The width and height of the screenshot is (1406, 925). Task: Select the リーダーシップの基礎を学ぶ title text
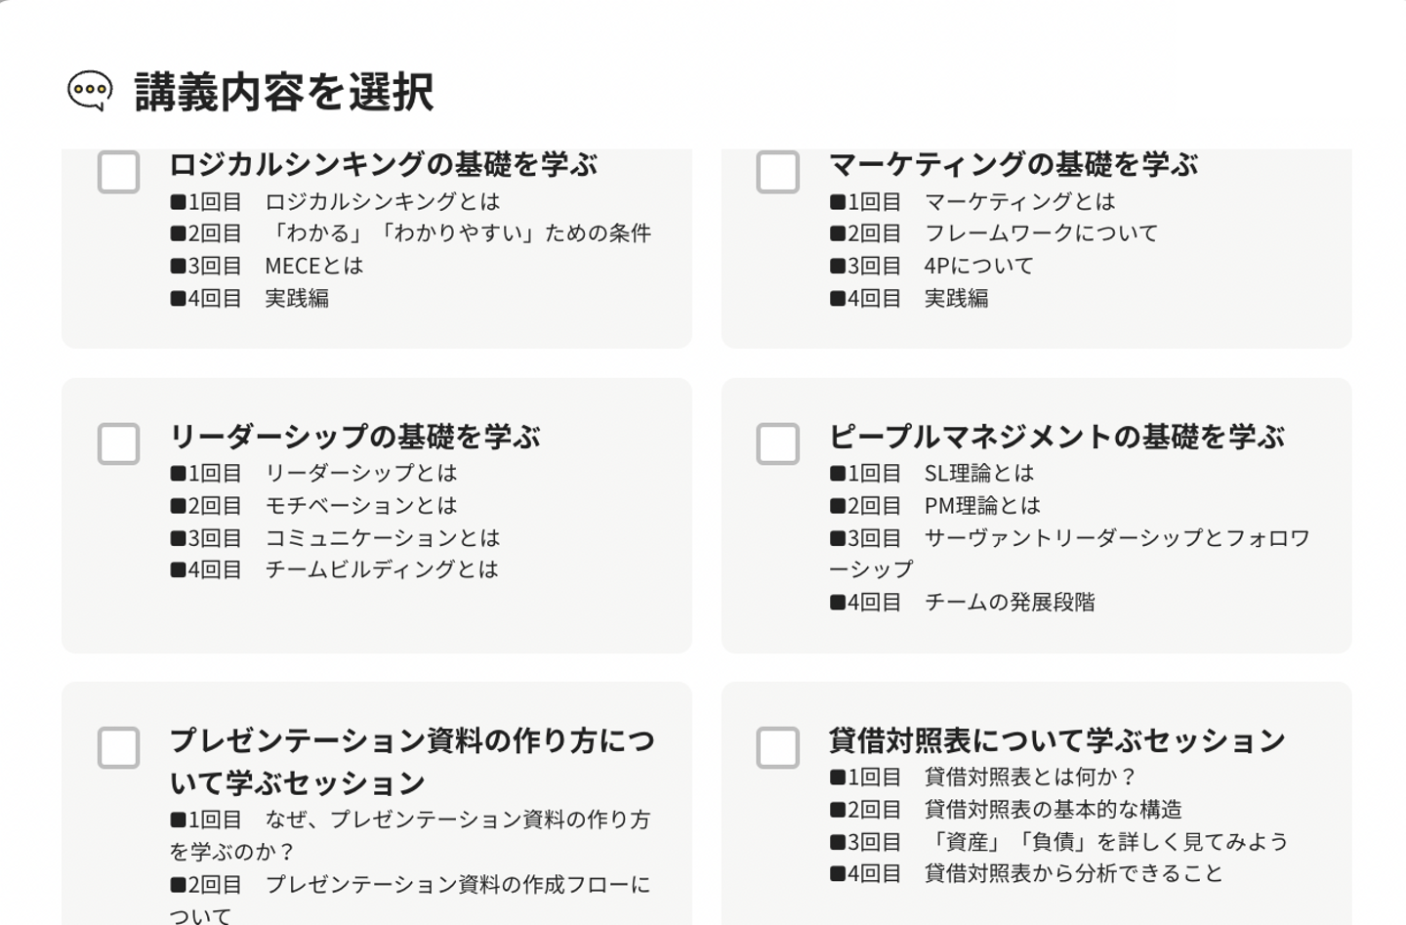tap(354, 436)
